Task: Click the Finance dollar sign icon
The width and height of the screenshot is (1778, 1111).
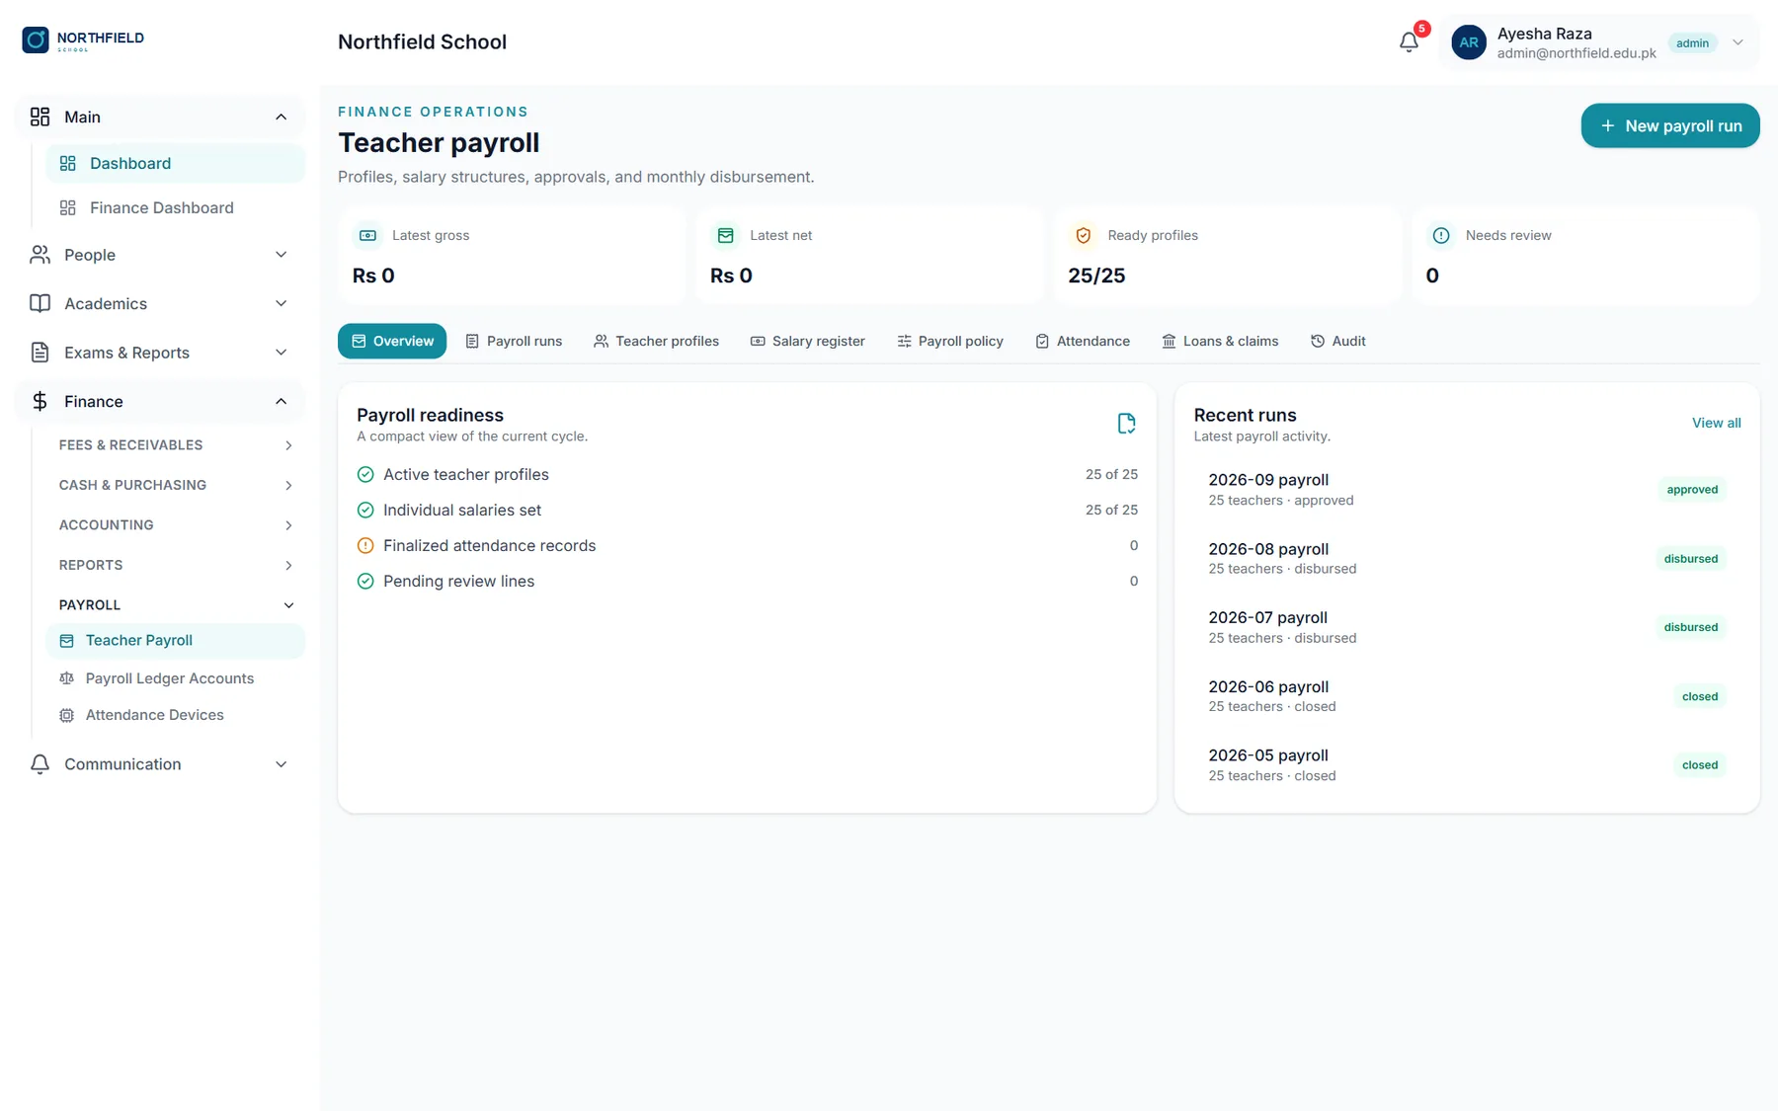Action: [x=40, y=401]
